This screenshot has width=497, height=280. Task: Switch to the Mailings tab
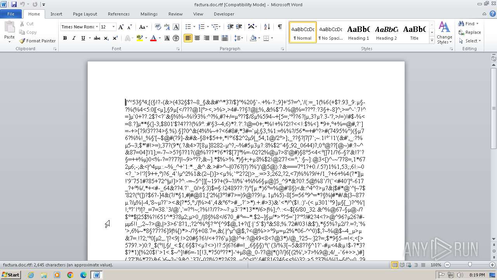tap(149, 14)
